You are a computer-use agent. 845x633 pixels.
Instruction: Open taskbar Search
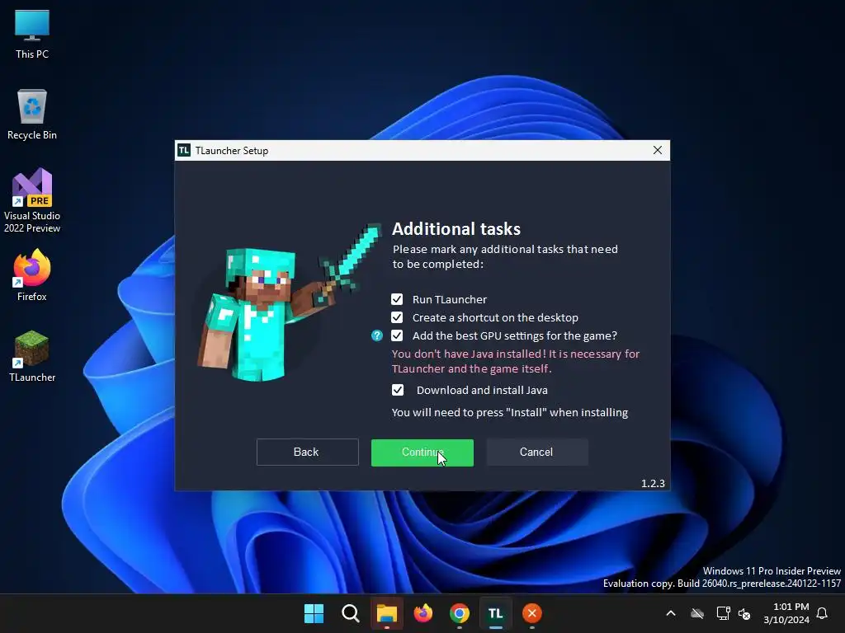pos(350,613)
